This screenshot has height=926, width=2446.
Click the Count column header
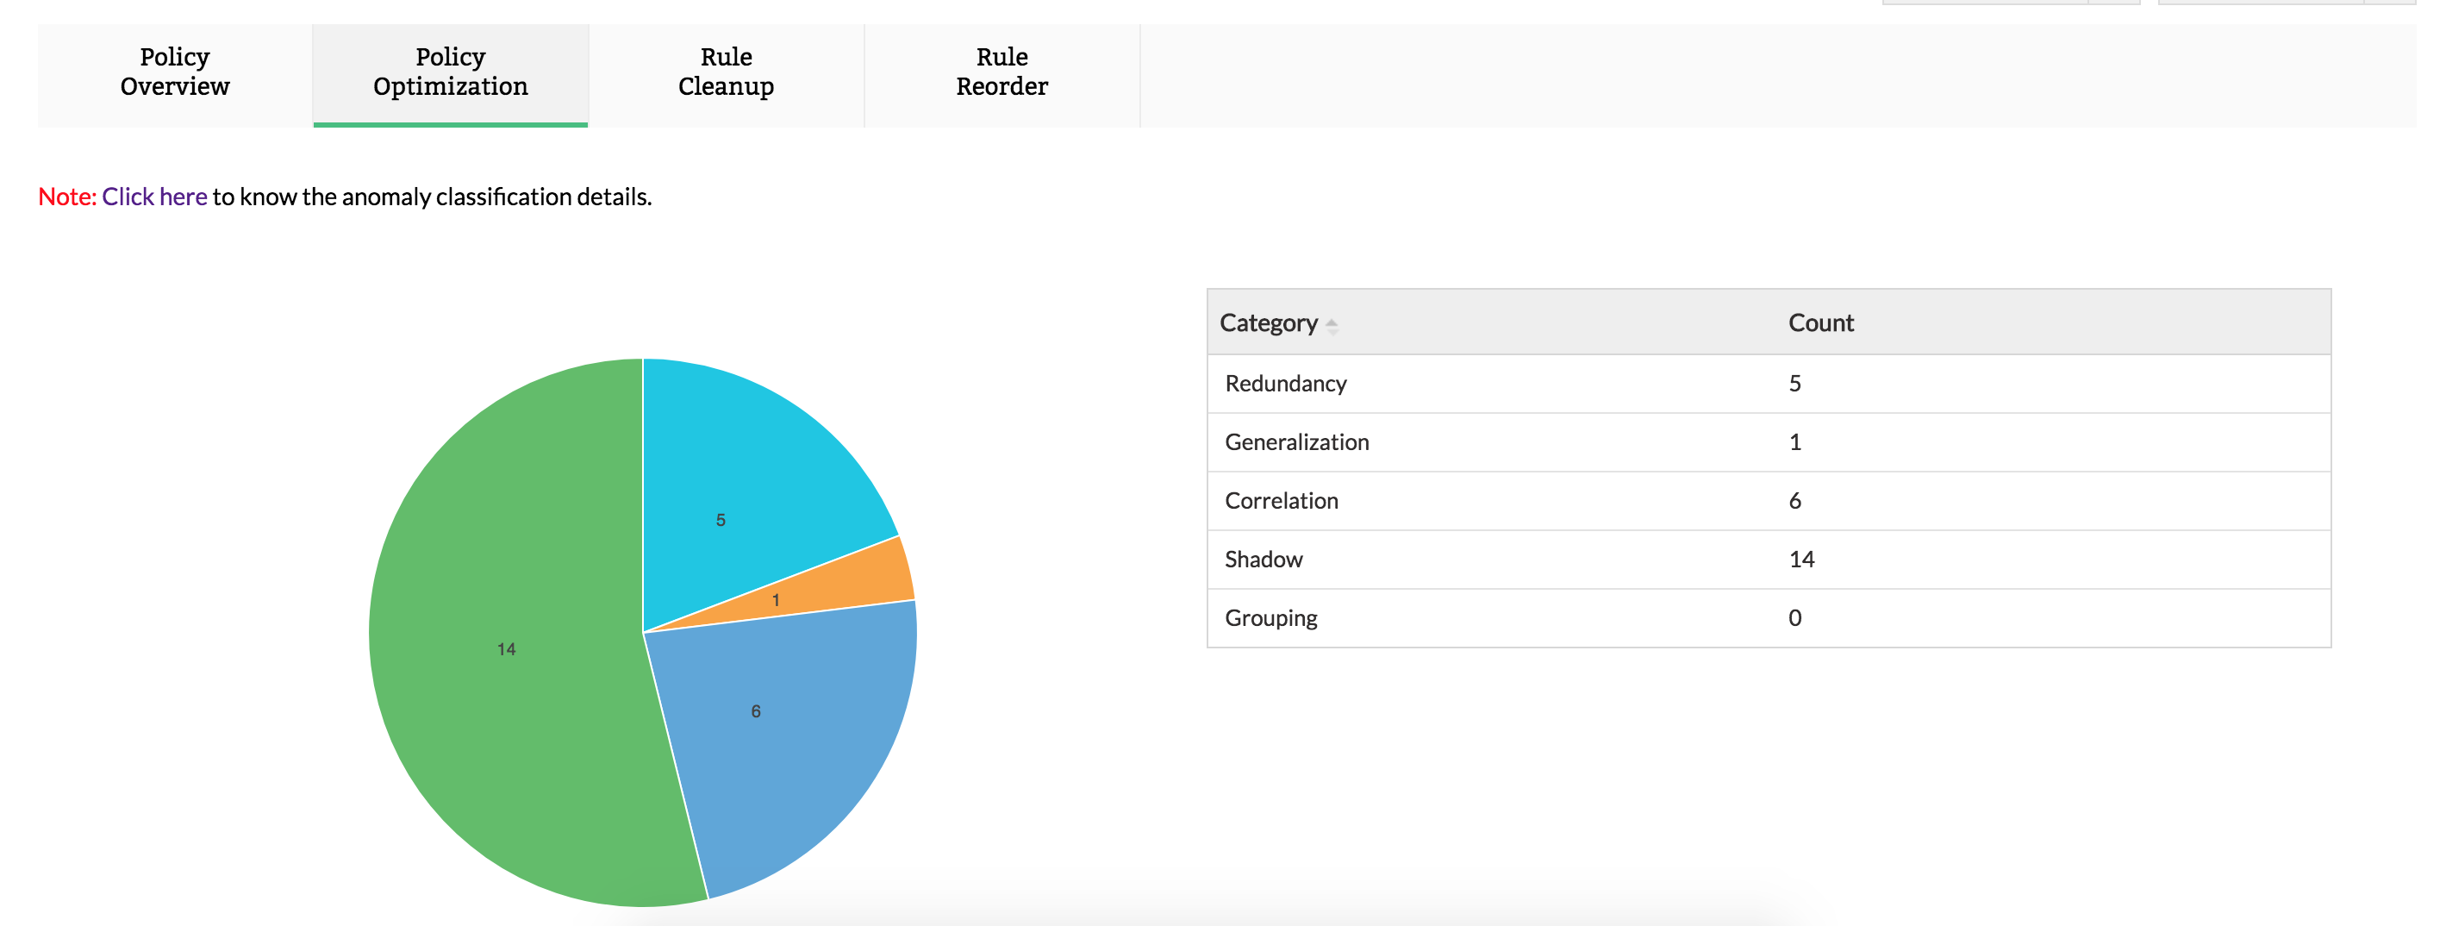1819,322
